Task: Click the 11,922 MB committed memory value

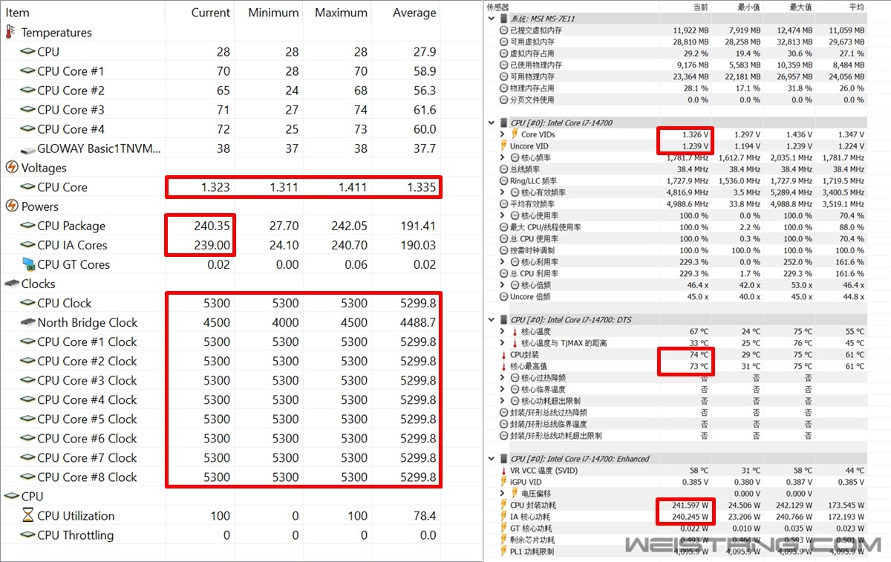Action: click(691, 30)
